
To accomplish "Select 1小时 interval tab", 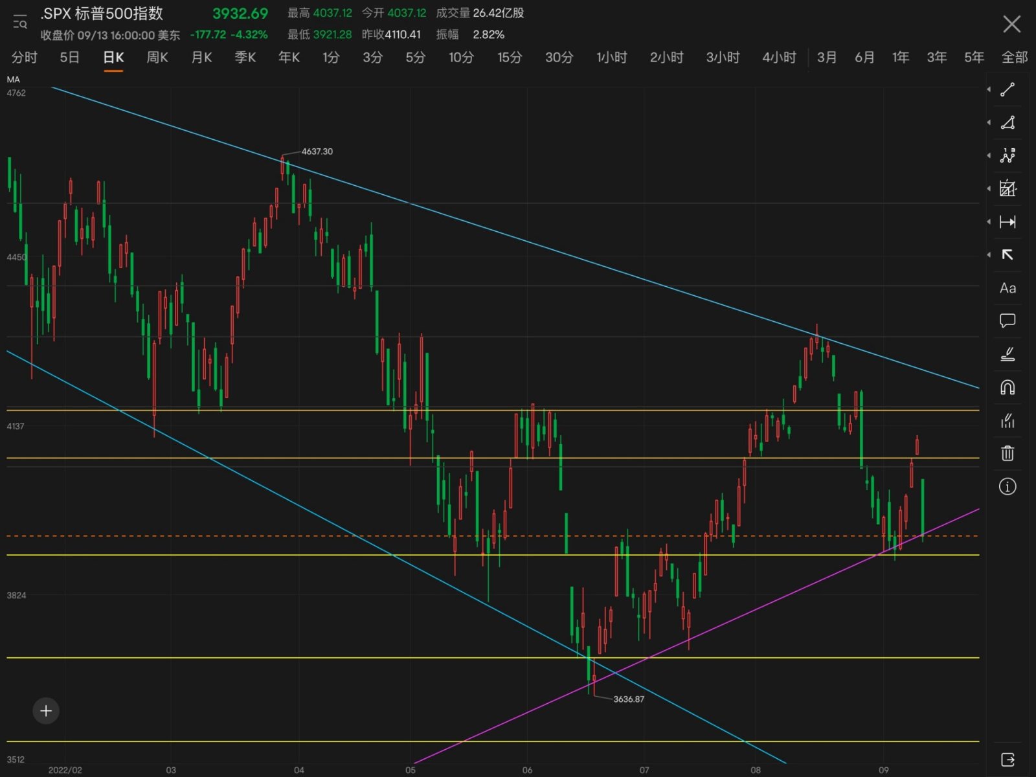I will [612, 58].
